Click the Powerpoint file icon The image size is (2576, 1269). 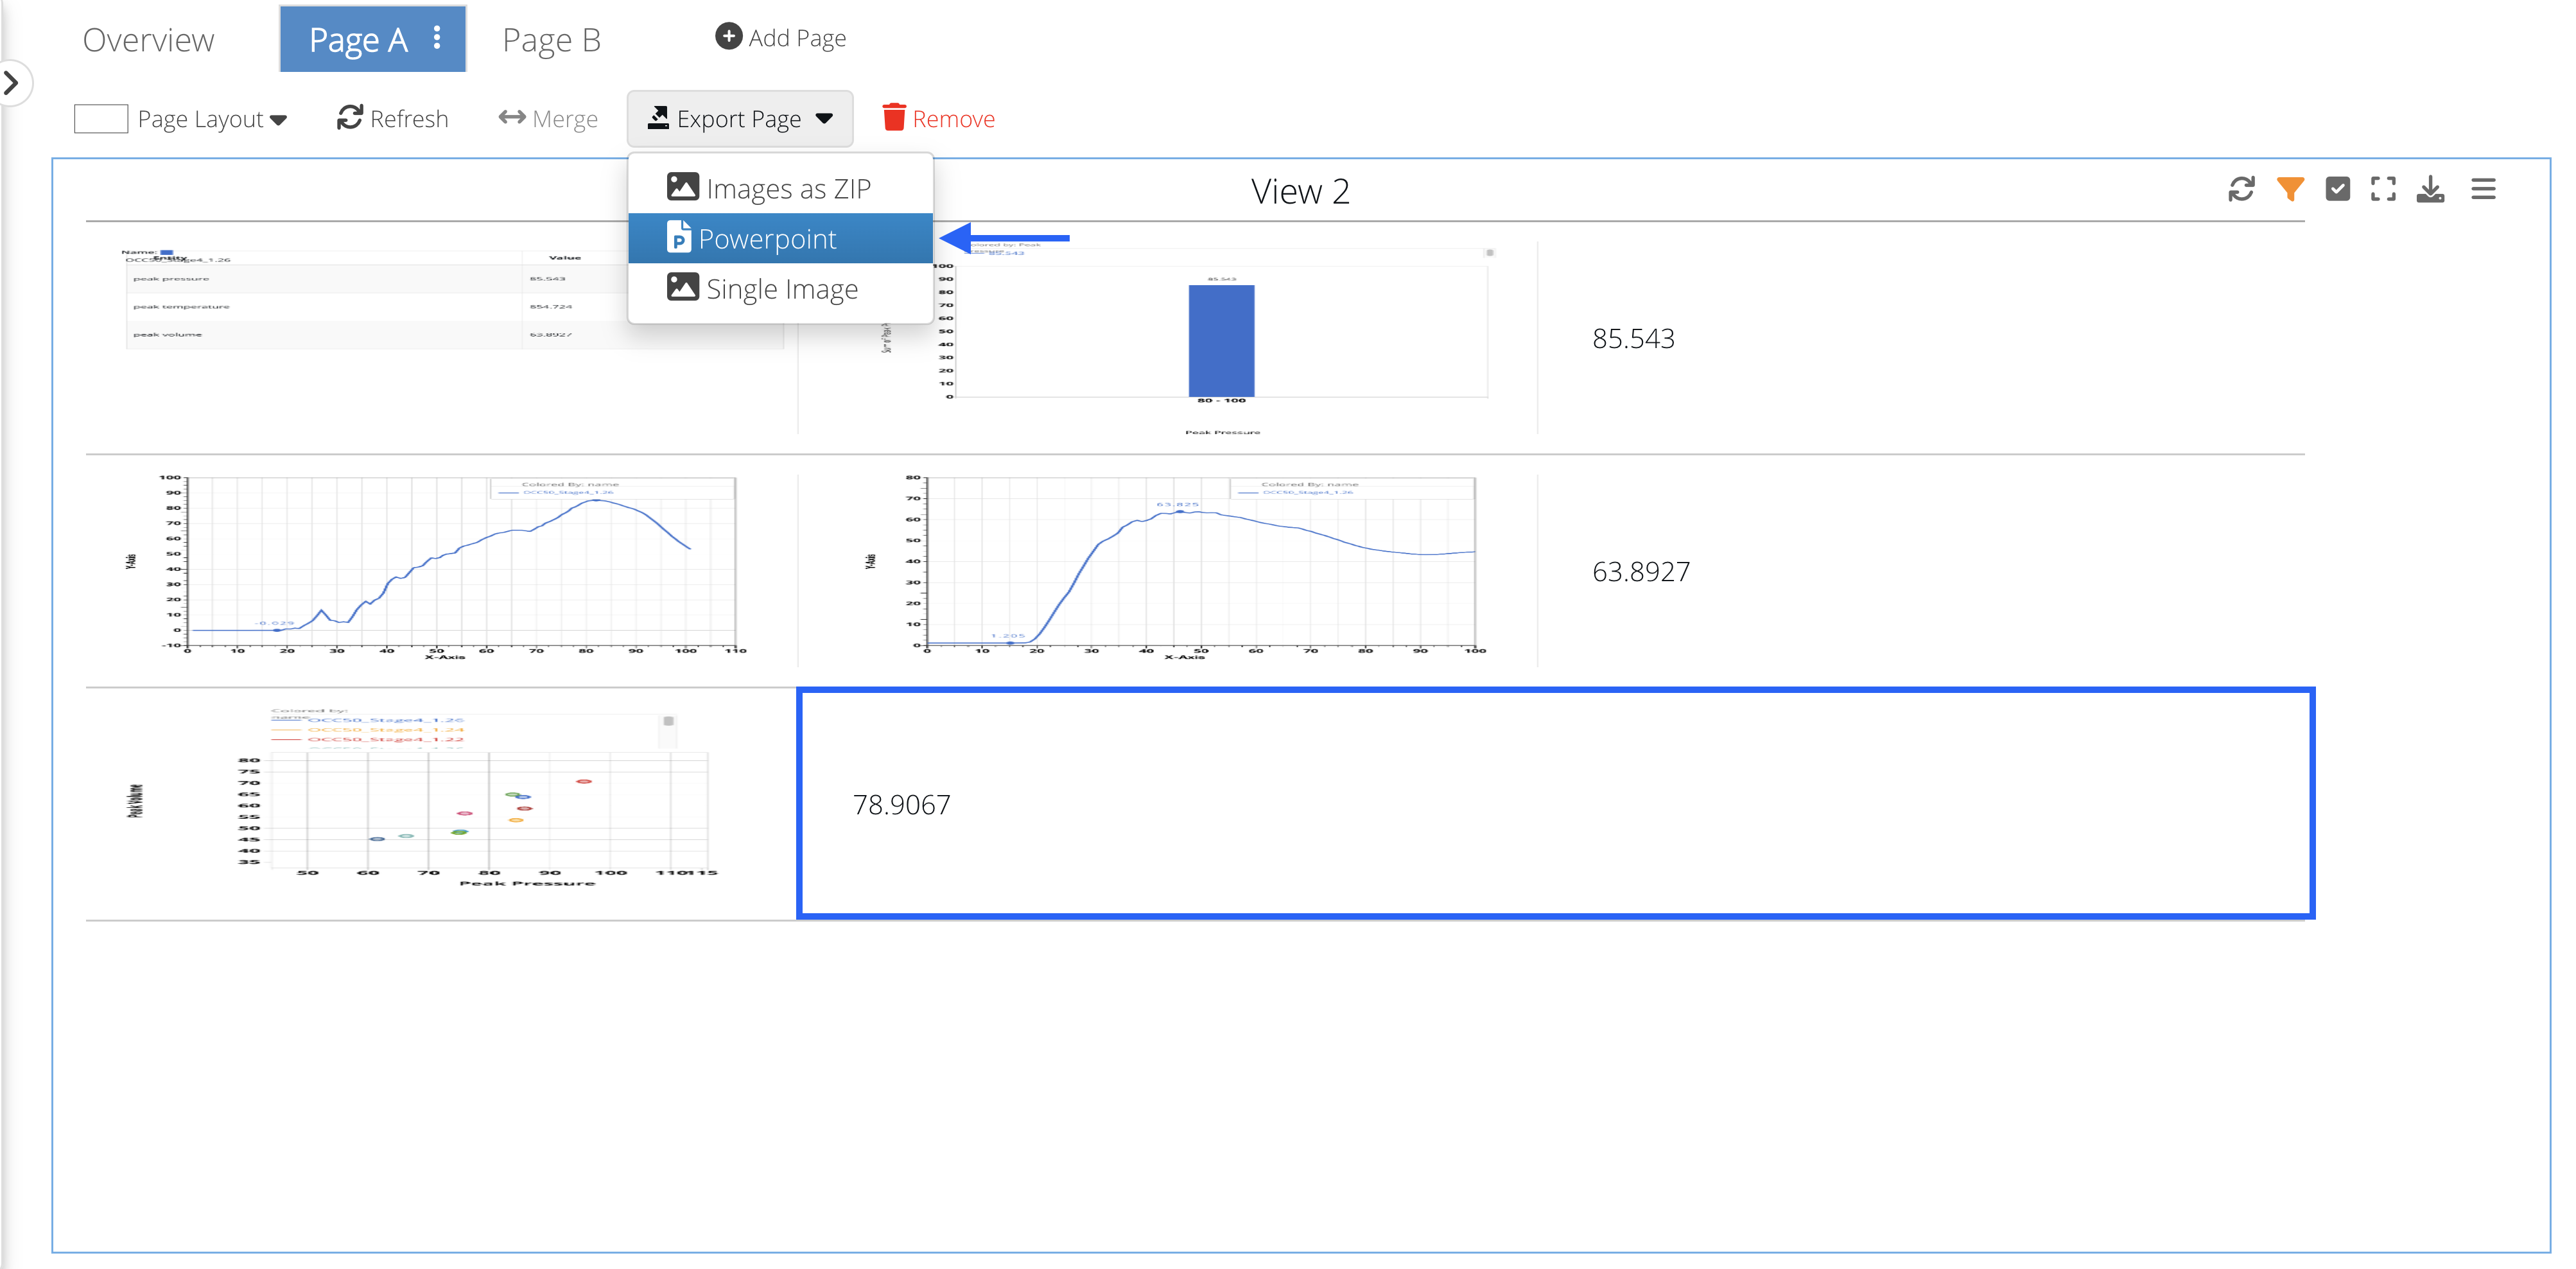(x=679, y=237)
